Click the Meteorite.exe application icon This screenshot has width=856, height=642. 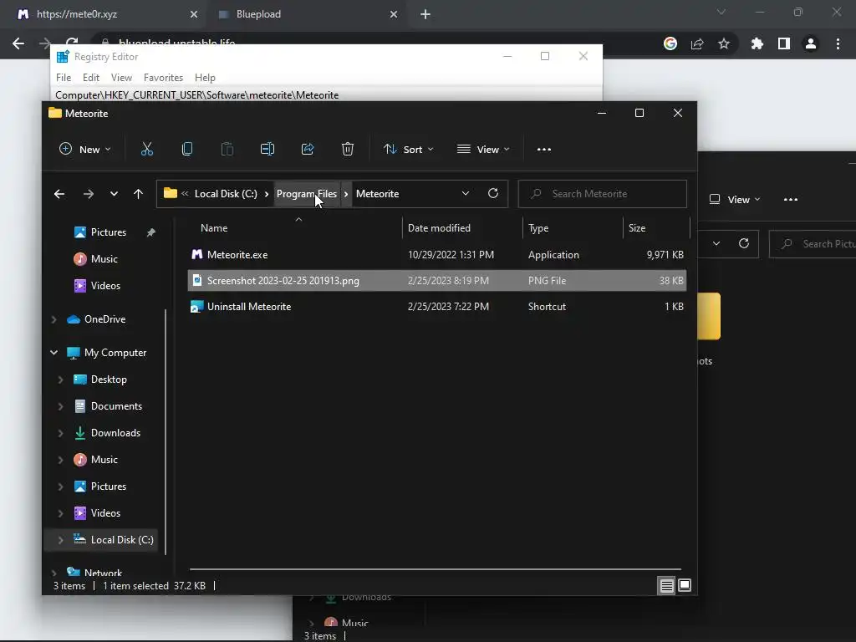[196, 254]
